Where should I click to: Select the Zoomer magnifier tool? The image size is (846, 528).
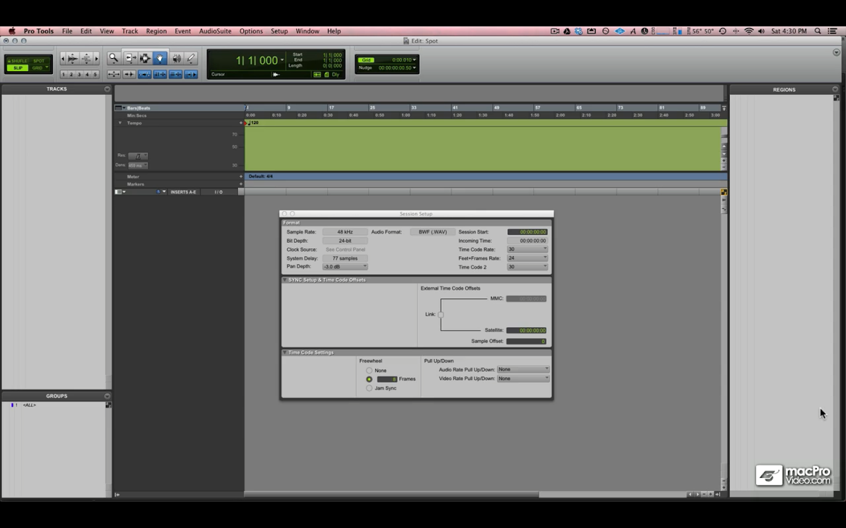point(114,58)
